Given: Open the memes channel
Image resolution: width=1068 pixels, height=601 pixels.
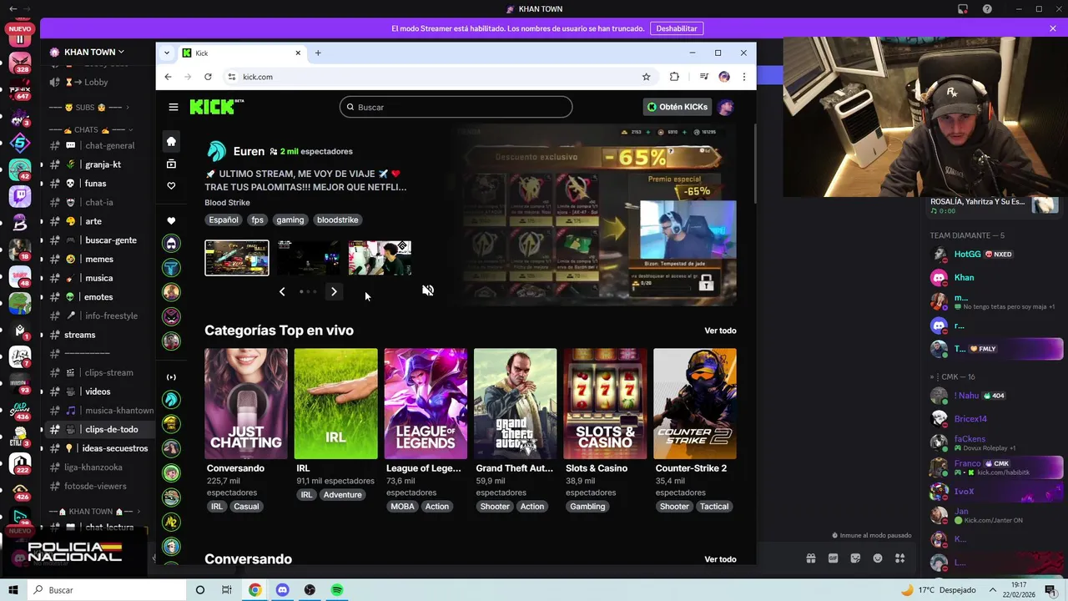Looking at the screenshot, I should click(98, 259).
